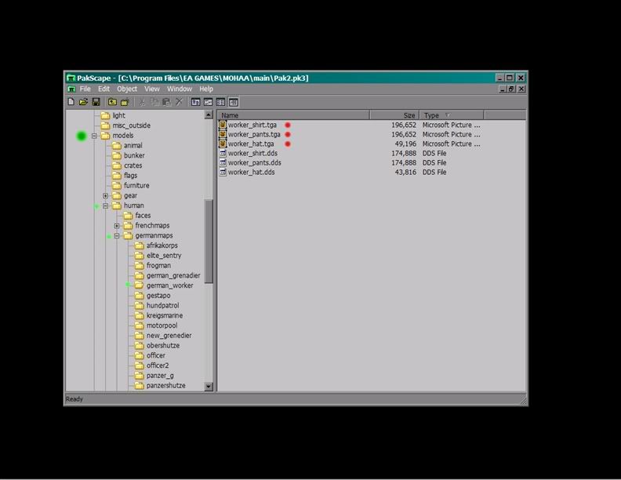The width and height of the screenshot is (621, 480).
Task: Select the bunker folder
Action: (x=134, y=155)
